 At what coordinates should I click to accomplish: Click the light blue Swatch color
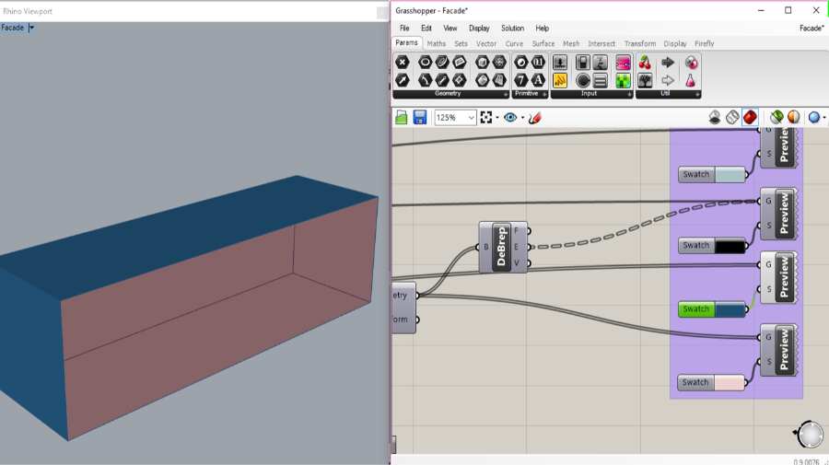point(730,174)
